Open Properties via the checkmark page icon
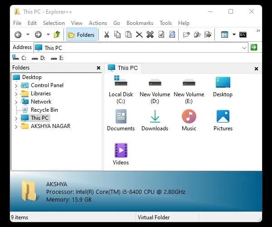 pos(161,35)
